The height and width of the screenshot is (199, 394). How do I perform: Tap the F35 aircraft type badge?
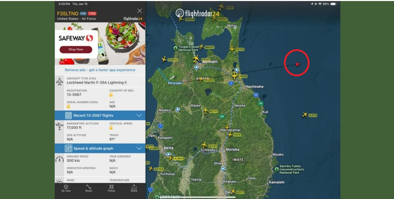[x=83, y=14]
